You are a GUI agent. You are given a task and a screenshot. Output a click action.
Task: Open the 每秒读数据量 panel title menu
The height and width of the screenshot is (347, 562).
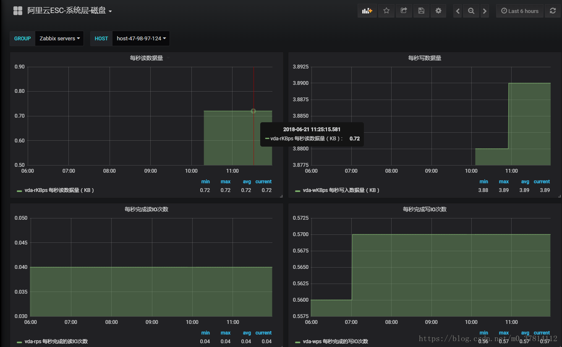click(x=146, y=58)
